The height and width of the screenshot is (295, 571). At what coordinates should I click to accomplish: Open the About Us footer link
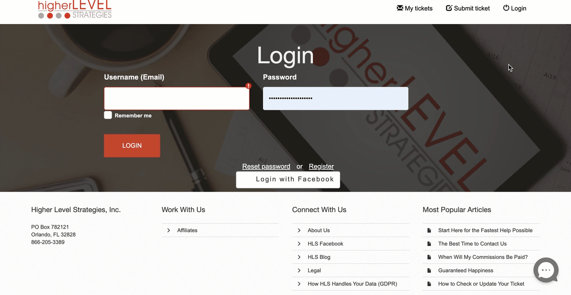[319, 230]
